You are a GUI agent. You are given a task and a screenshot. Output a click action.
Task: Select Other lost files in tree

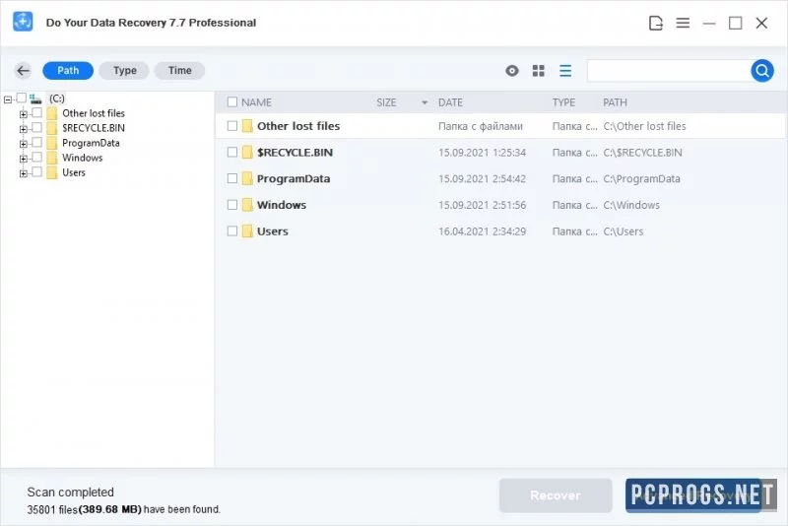[94, 113]
